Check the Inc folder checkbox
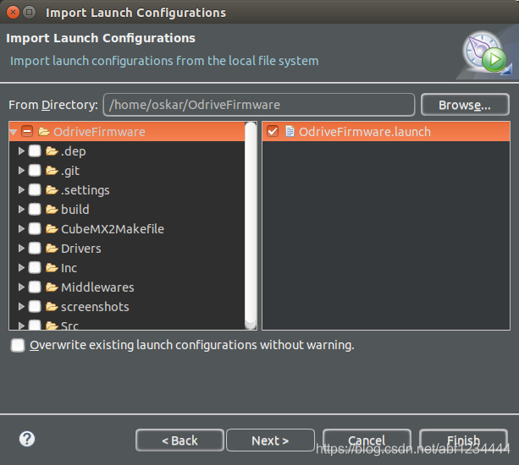The height and width of the screenshot is (465, 519). (35, 267)
